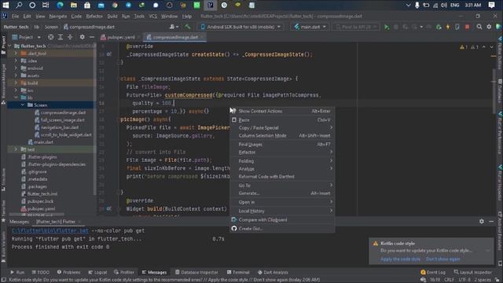Open the Problems tool window
The height and width of the screenshot is (283, 503).
tap(68, 272)
